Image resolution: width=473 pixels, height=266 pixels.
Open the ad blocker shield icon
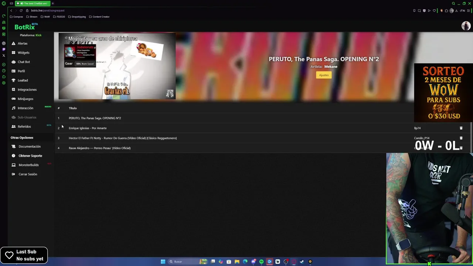tap(424, 10)
